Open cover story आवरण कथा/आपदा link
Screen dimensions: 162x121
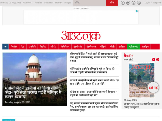(142, 106)
